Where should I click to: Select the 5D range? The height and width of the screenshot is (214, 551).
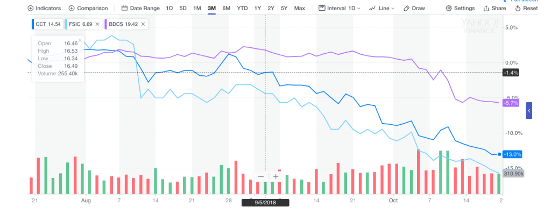[x=183, y=8]
